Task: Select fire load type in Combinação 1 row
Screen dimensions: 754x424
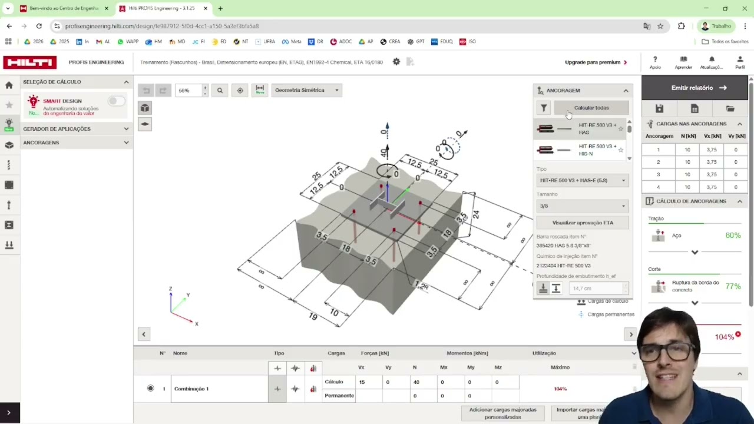Action: (x=313, y=389)
